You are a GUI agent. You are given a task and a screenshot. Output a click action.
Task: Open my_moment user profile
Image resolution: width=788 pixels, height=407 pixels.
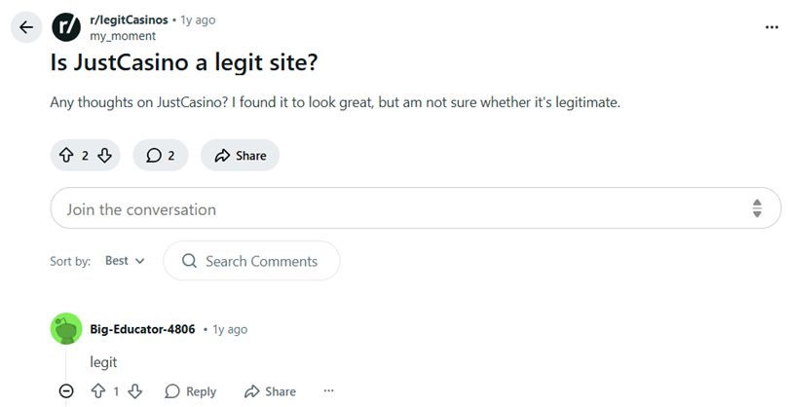[x=122, y=36]
